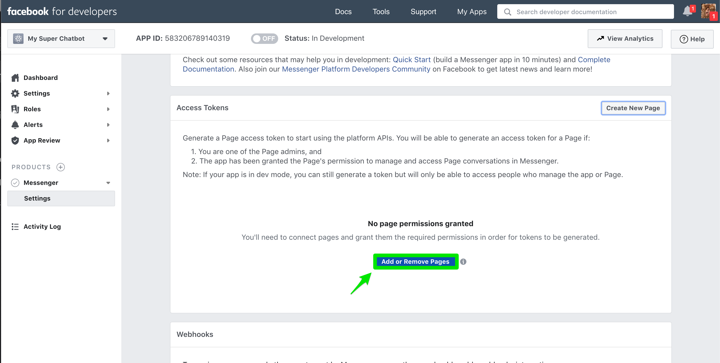Collapse the Messenger product arrow
The height and width of the screenshot is (363, 720).
108,183
